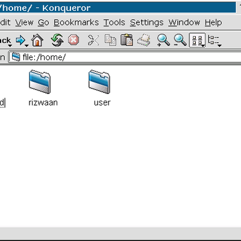
Task: Open the Bookmarks menu
Action: coord(76,22)
